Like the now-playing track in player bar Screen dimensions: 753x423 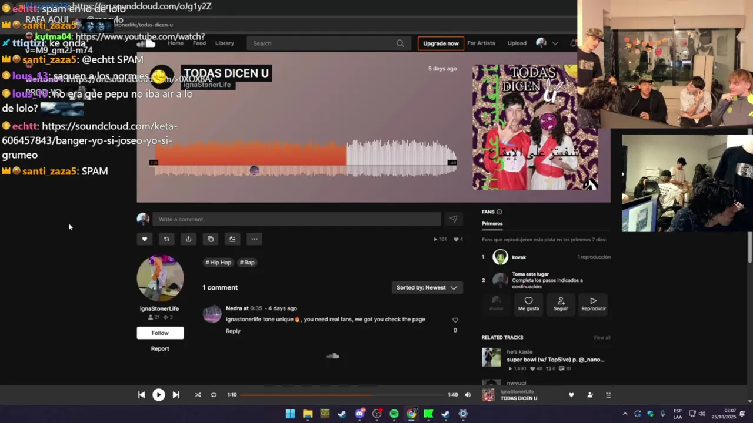tap(571, 395)
